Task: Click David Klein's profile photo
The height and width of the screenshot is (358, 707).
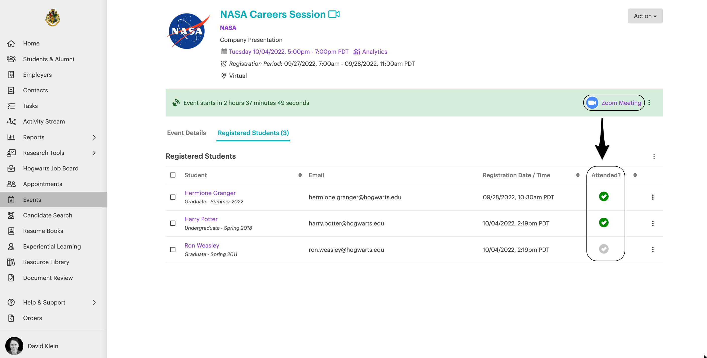Action: (14, 346)
